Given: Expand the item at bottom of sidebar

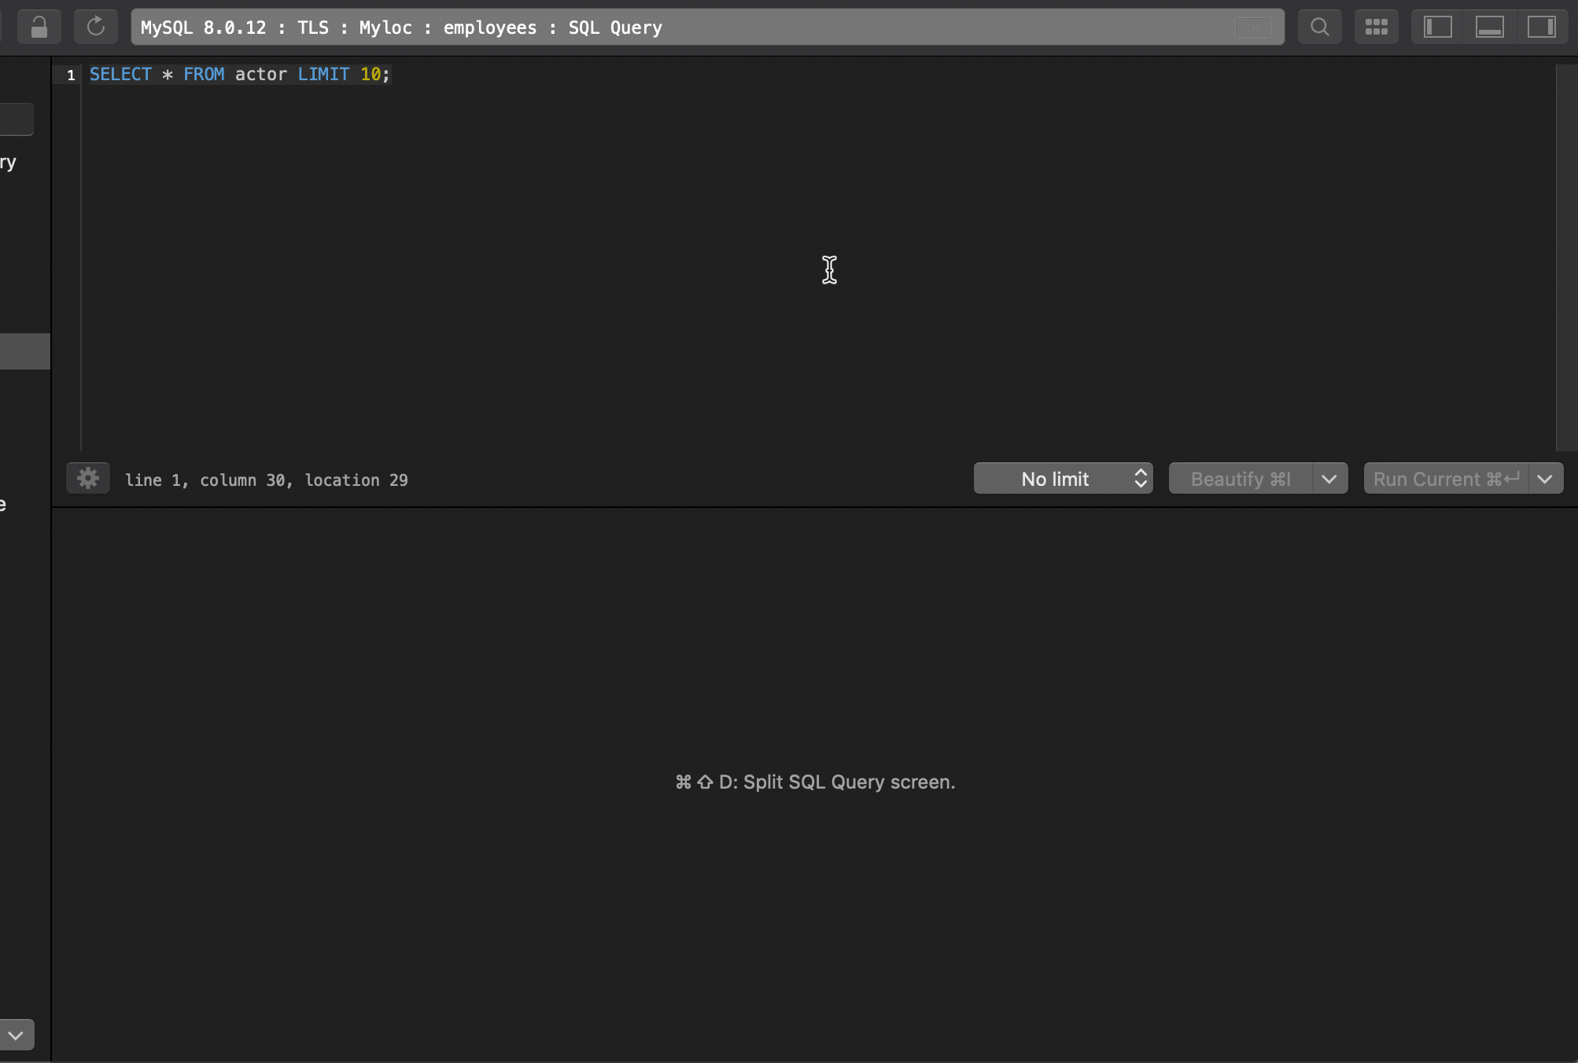Looking at the screenshot, I should (x=17, y=1035).
